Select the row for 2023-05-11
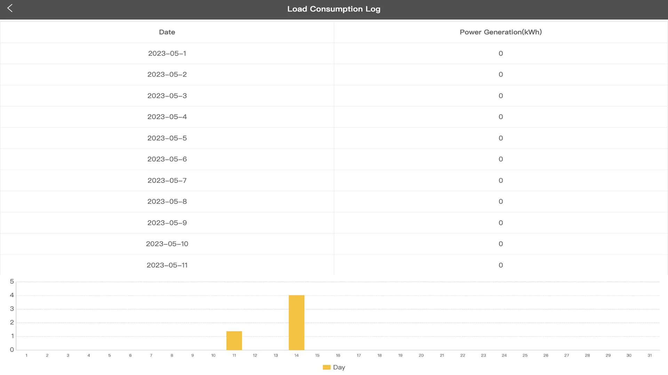Screen dimensions: 668x375 point(167,265)
